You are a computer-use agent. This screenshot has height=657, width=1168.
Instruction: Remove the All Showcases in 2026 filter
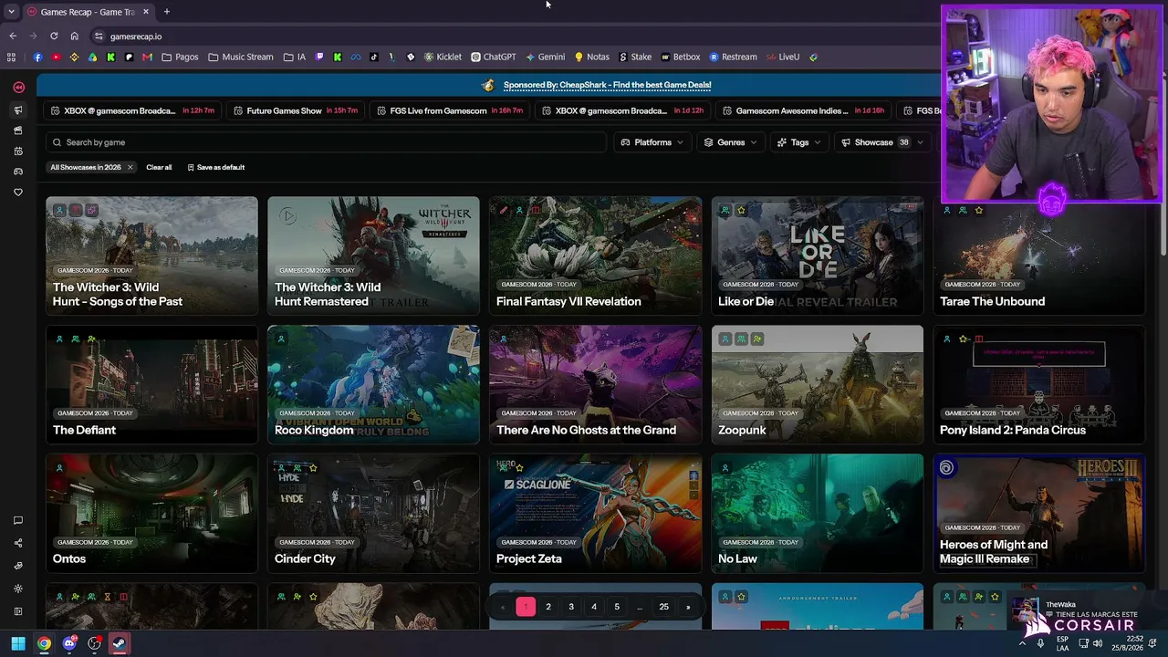coord(130,167)
